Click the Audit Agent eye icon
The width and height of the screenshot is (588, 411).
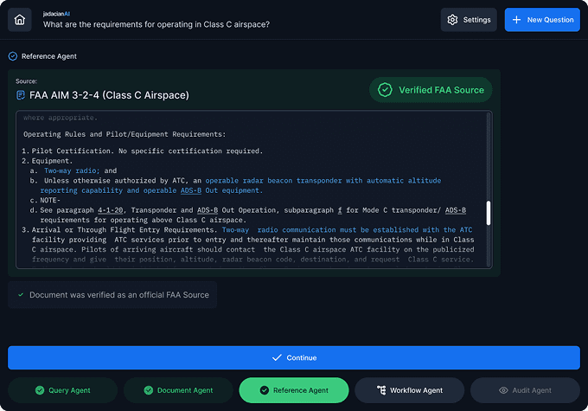click(503, 390)
